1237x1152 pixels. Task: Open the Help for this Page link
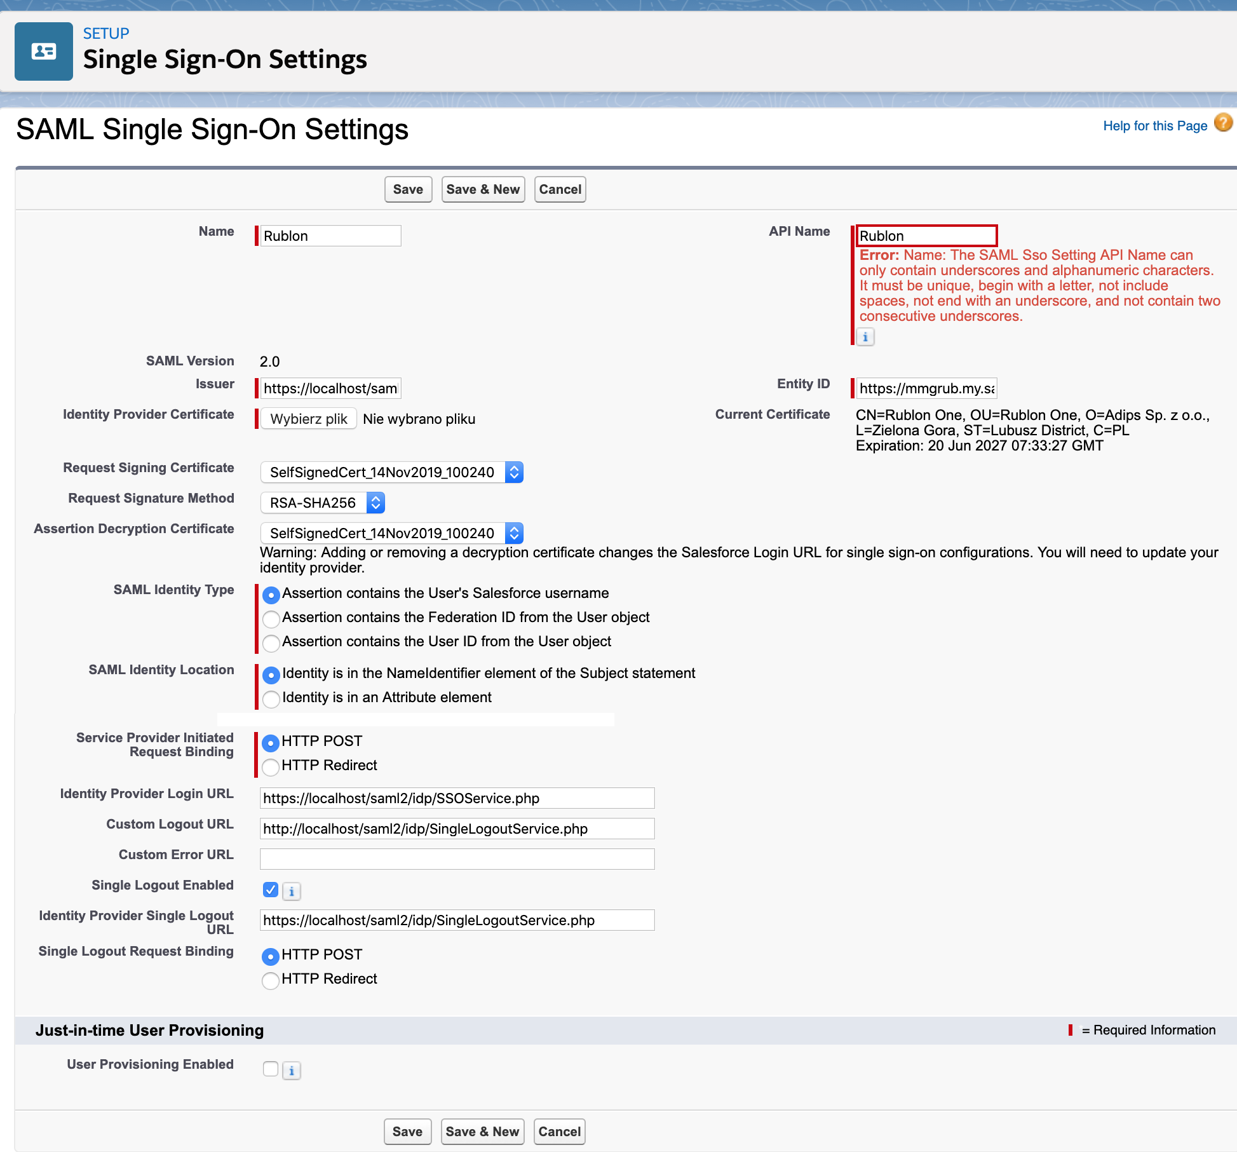pyautogui.click(x=1154, y=126)
